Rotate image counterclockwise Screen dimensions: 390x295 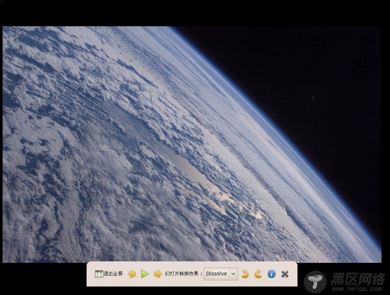coord(245,274)
